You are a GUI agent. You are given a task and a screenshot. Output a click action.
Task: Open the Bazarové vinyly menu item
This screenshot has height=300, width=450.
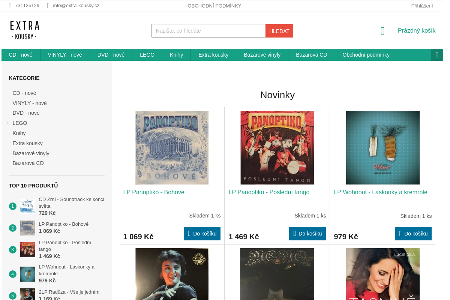coord(262,55)
